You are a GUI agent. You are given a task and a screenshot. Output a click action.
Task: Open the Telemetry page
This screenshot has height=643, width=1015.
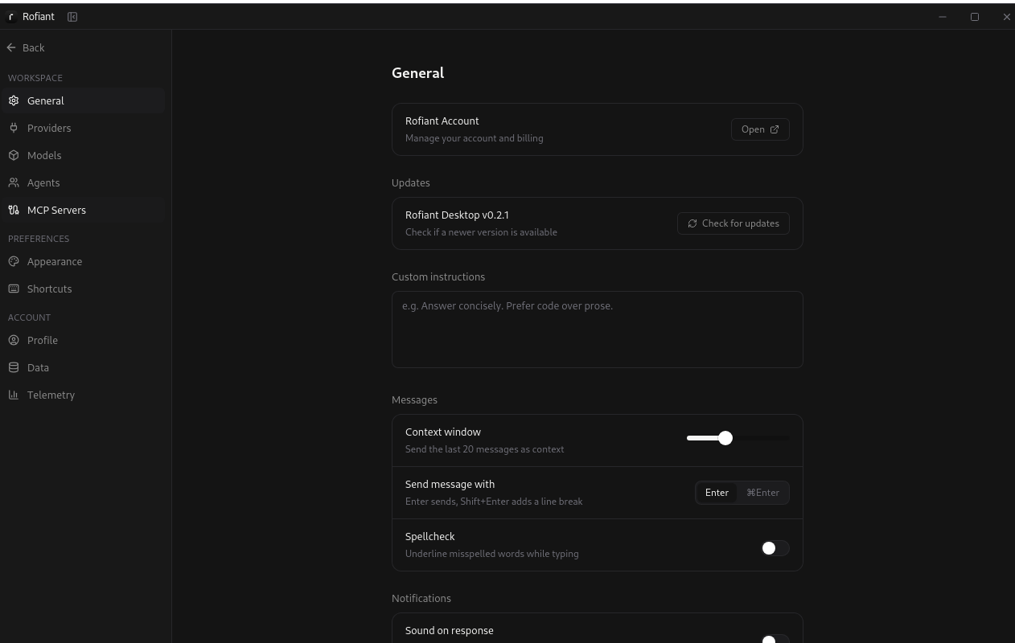point(84,395)
